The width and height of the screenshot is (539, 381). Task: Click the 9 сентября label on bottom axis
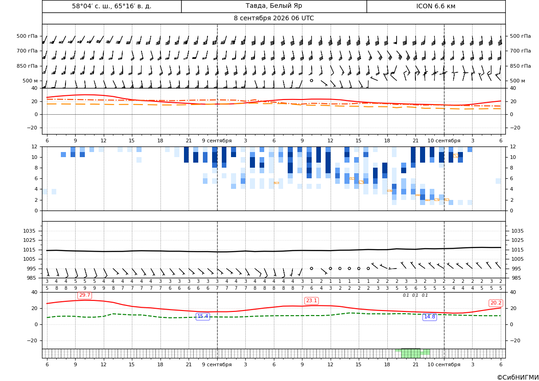(x=217, y=364)
